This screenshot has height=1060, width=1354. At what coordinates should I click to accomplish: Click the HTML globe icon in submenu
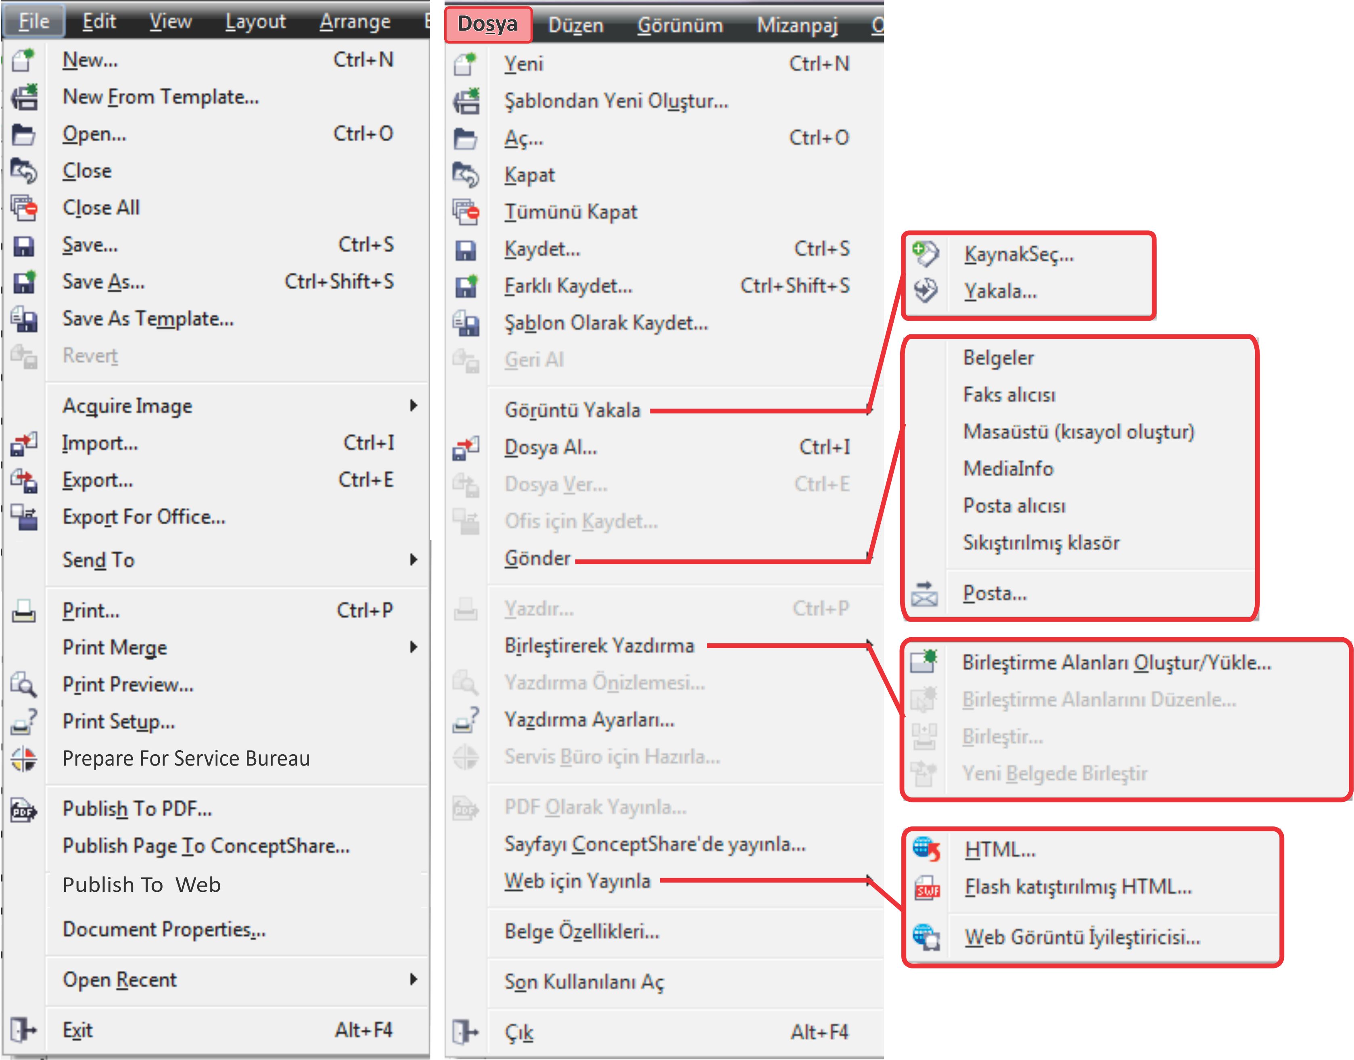click(x=926, y=849)
